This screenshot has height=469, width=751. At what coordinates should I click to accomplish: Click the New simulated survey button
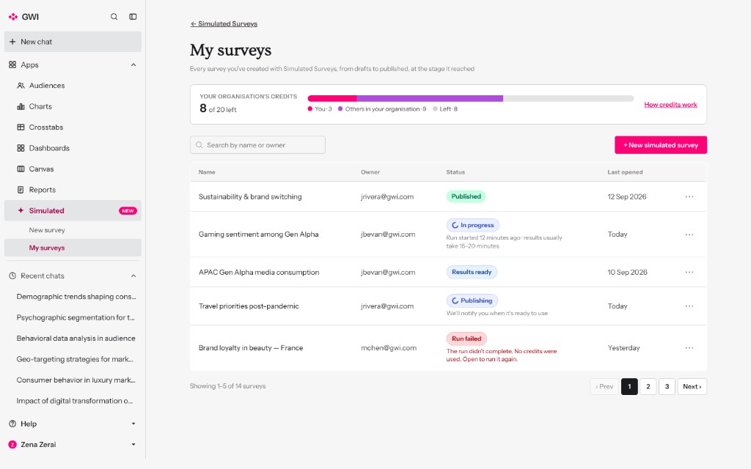661,145
